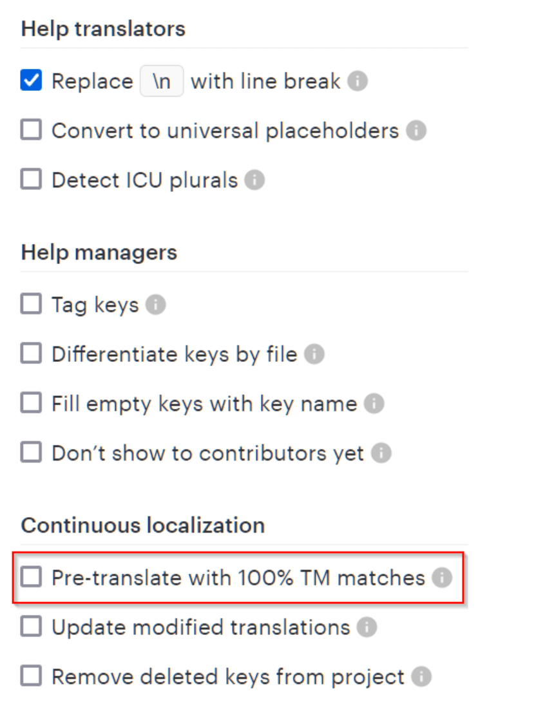The image size is (554, 720).
Task: Enable Fill empty keys with key name
Action: coord(31,403)
